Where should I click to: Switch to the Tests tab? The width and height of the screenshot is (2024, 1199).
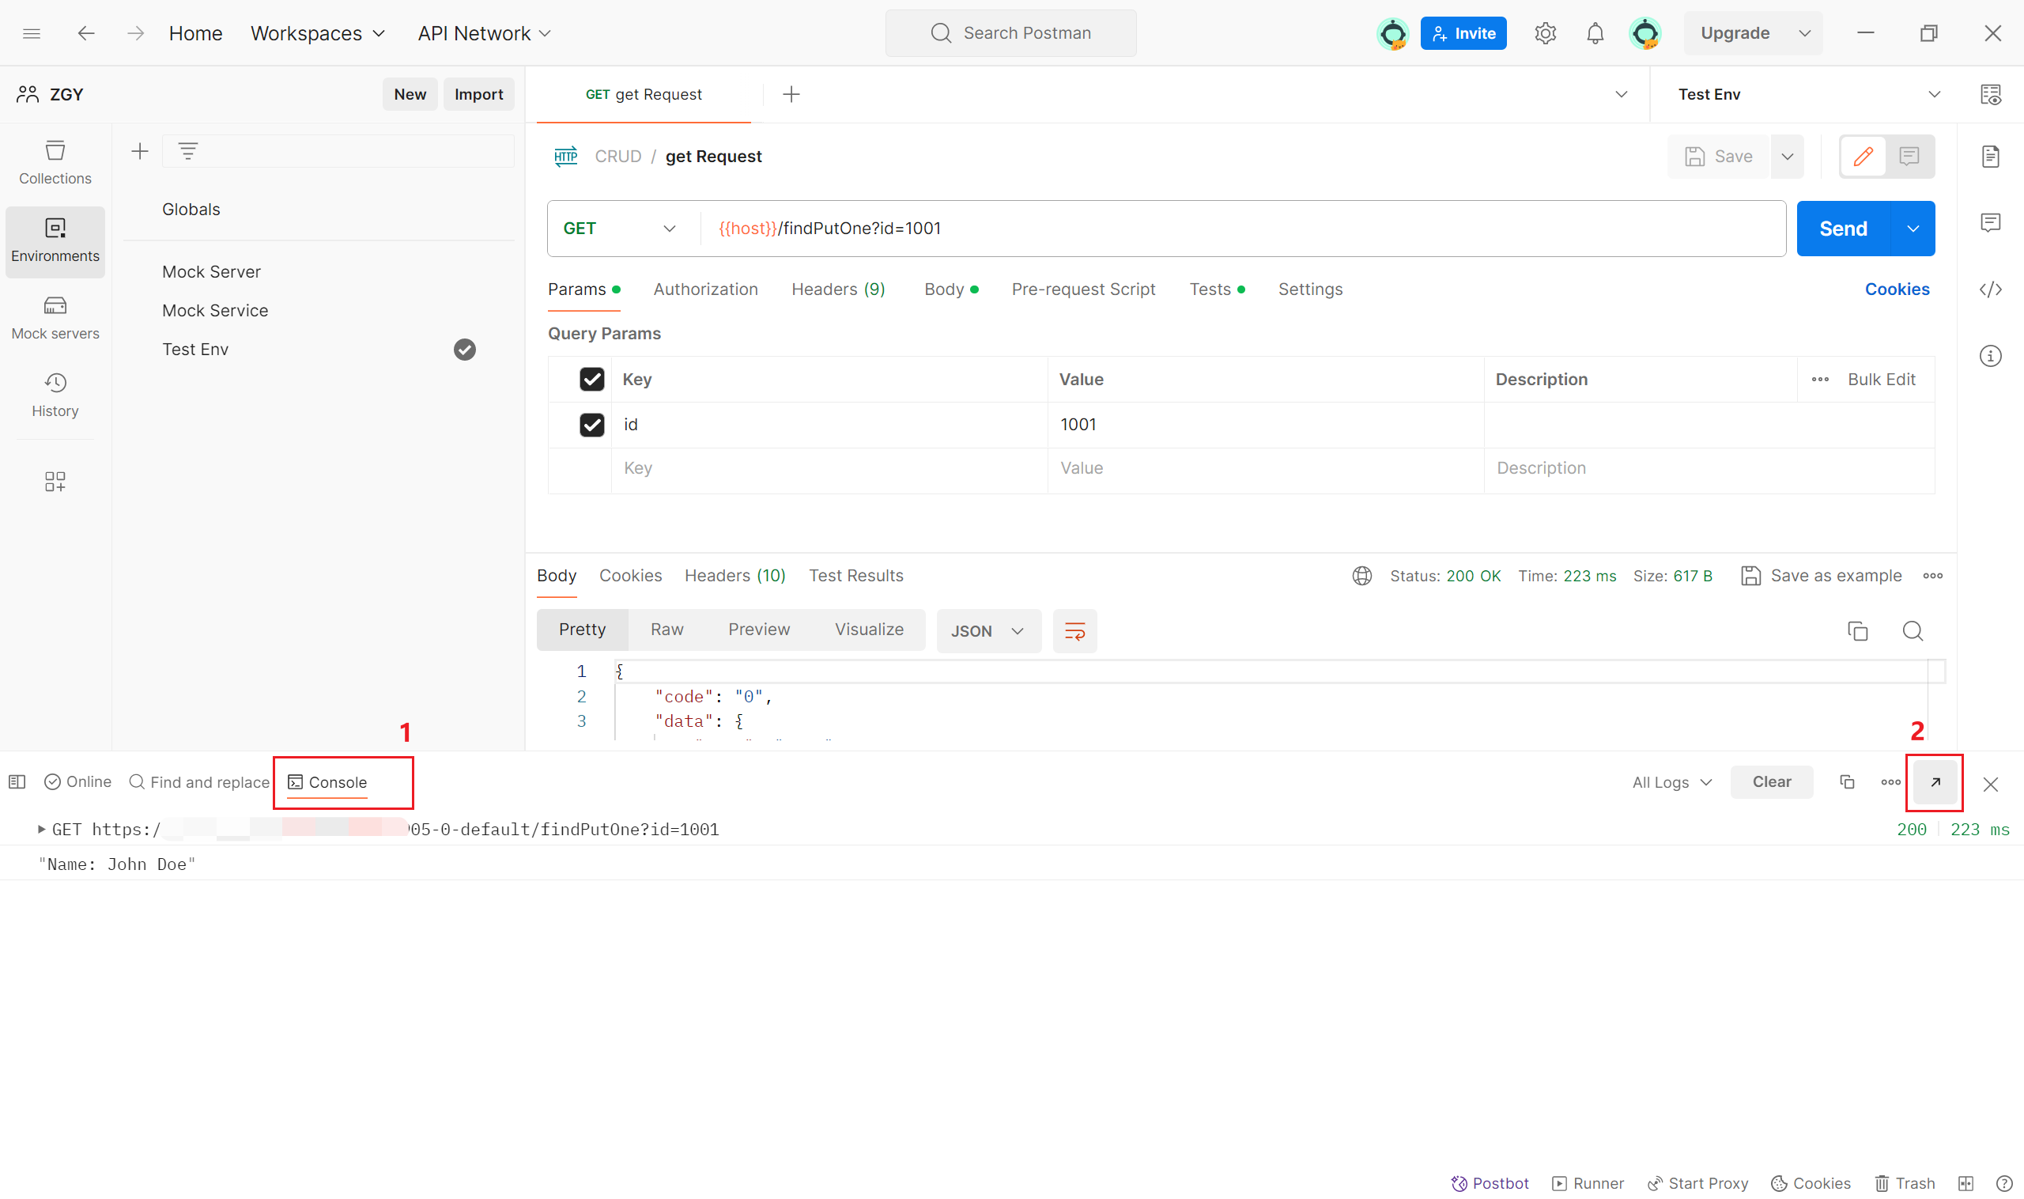1216,289
